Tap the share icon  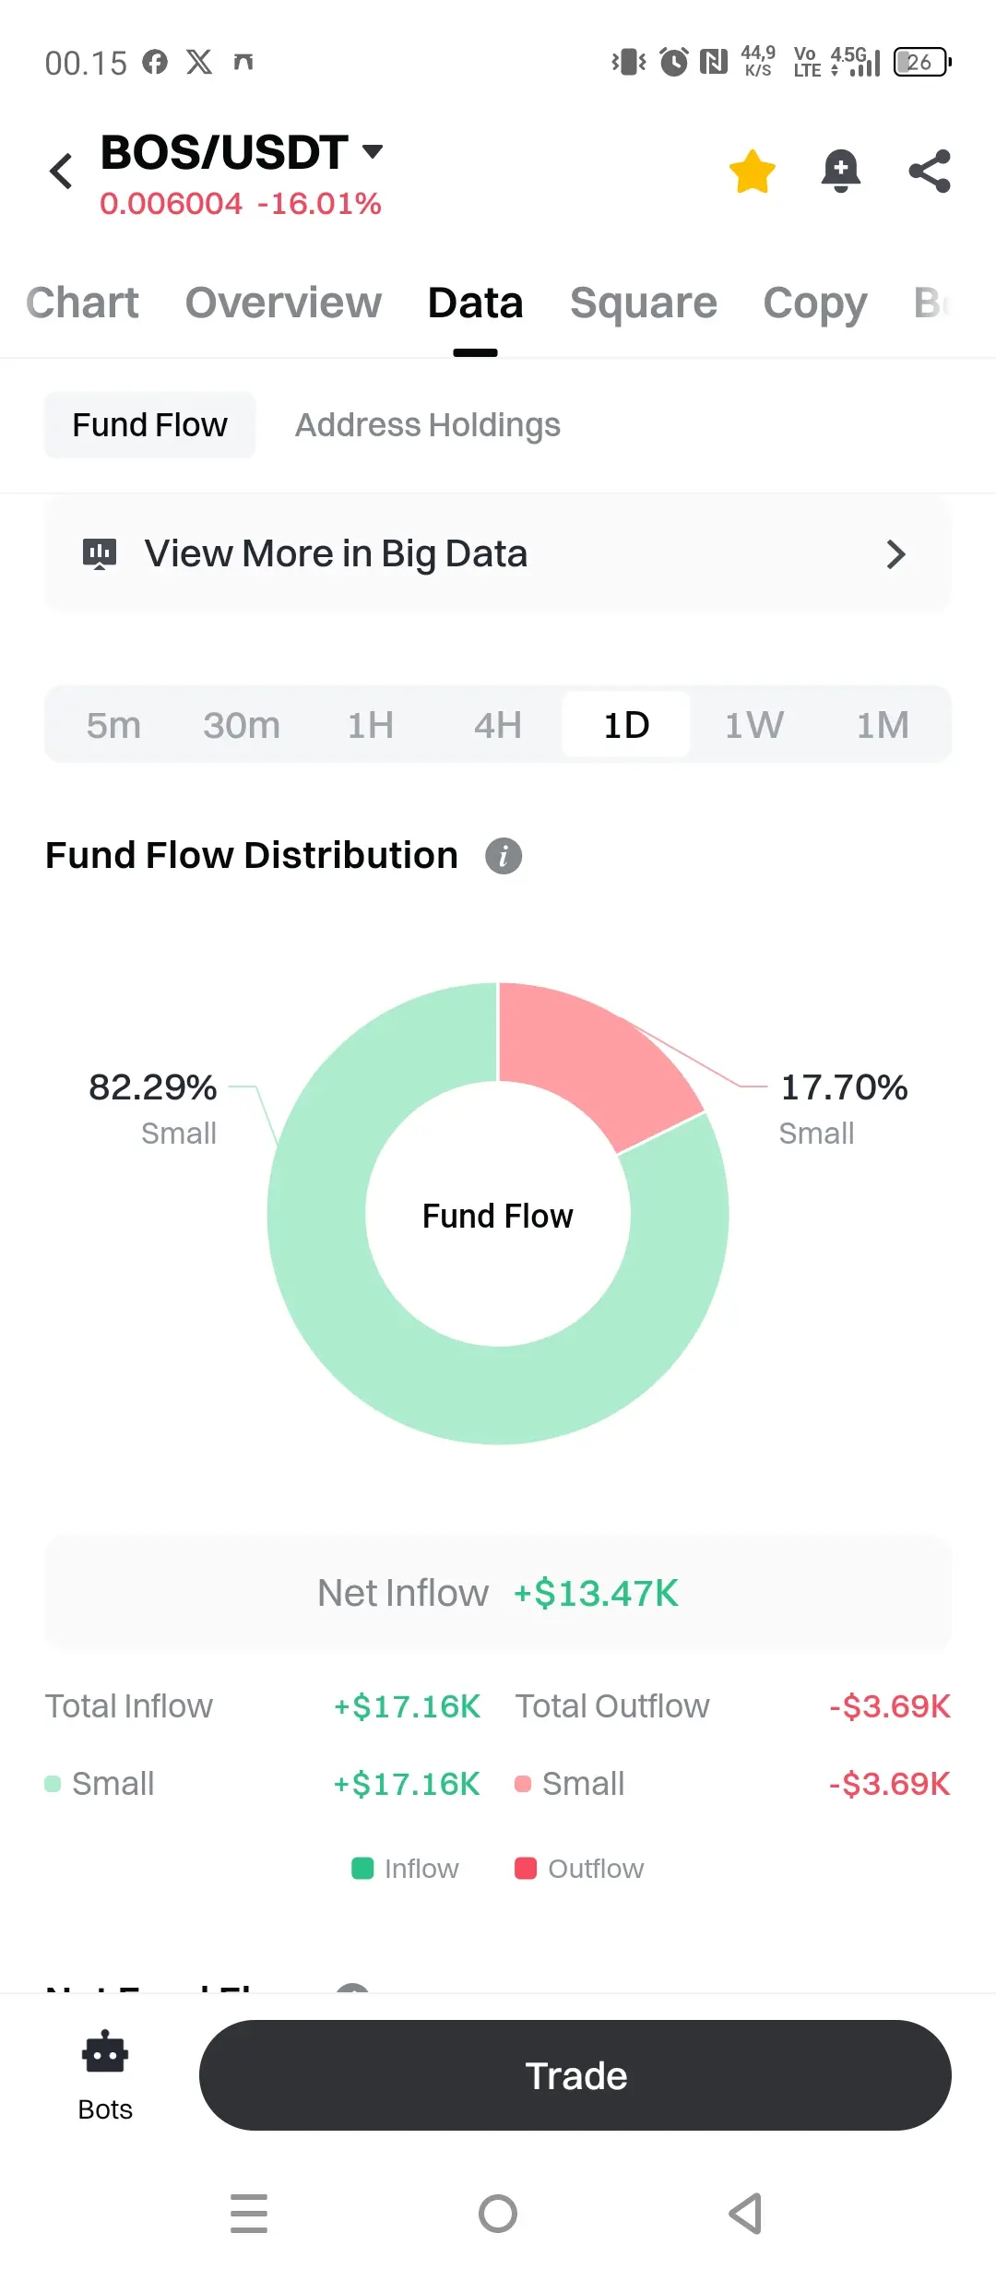pos(929,172)
